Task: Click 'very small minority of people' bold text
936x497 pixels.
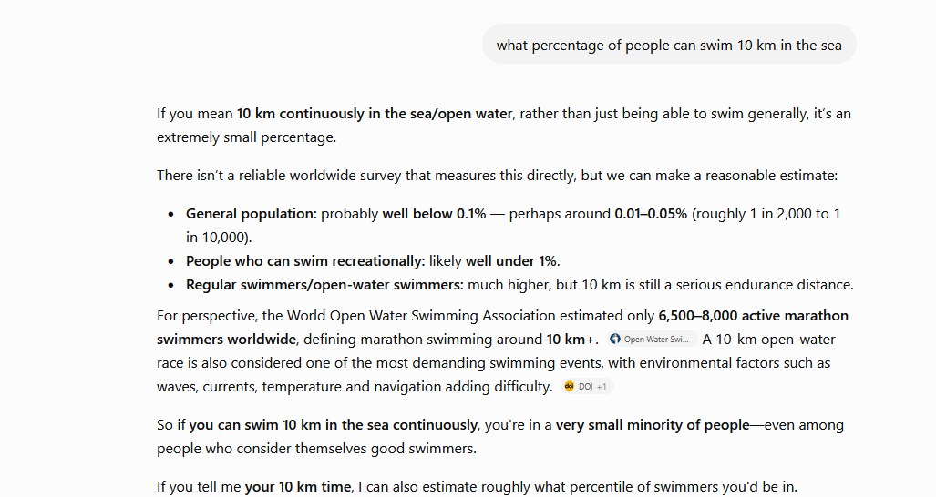Action: point(653,425)
